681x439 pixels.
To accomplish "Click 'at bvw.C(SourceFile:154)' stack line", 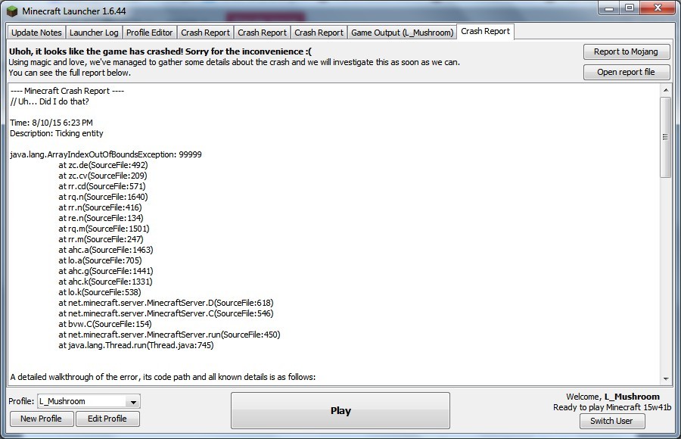I will pos(105,324).
